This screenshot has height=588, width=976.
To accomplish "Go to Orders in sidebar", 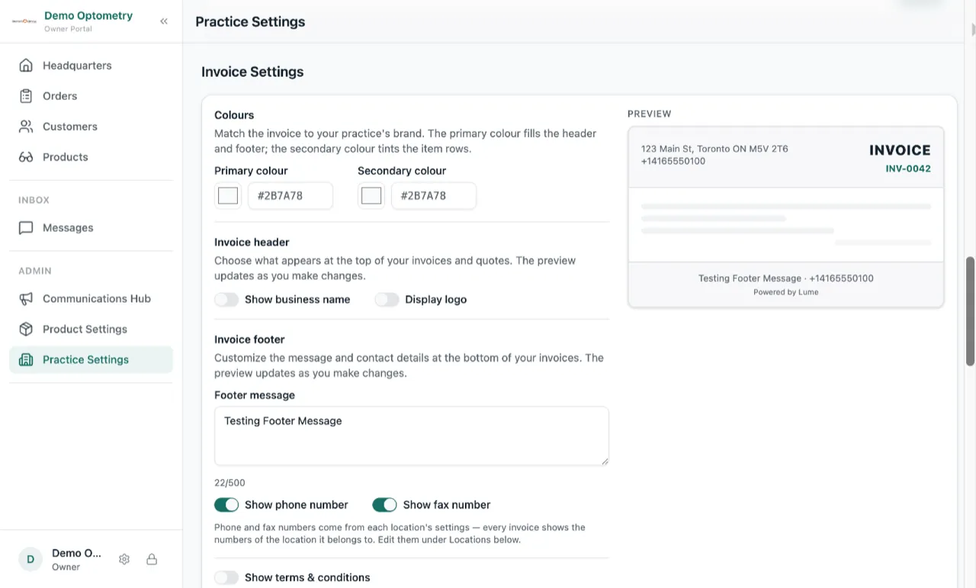I will coord(91,96).
